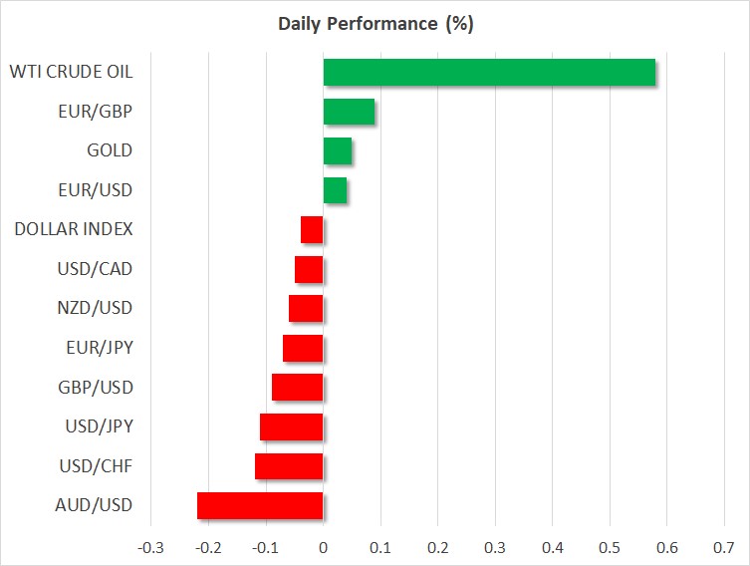Select the USD/CAD red bar
The image size is (750, 566).
[309, 269]
